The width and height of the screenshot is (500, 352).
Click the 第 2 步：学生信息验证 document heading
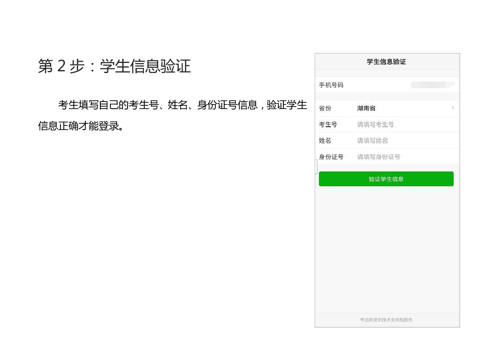coord(114,66)
